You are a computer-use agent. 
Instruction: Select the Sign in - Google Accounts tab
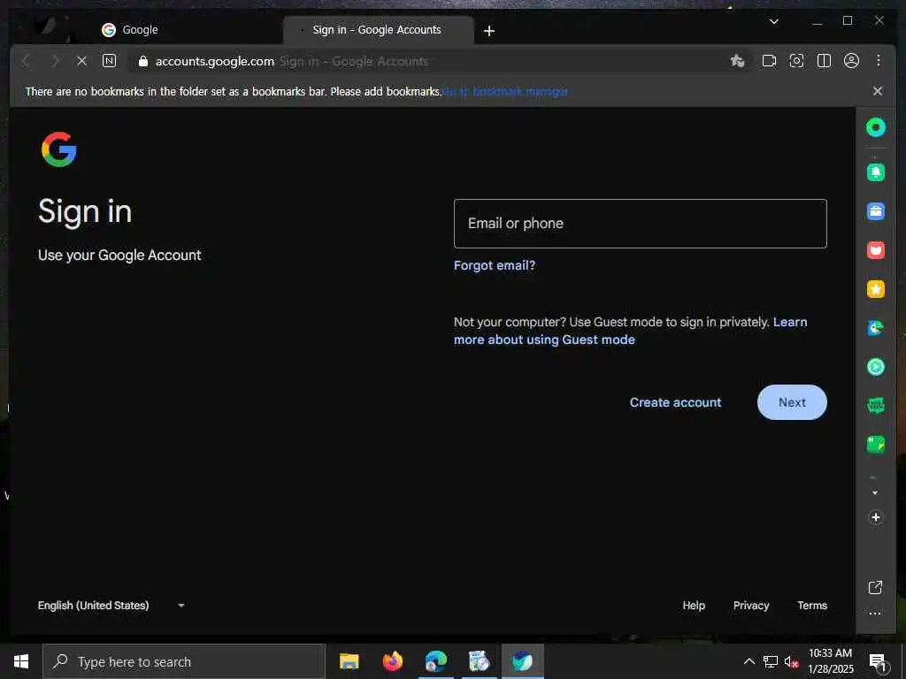[x=377, y=30]
